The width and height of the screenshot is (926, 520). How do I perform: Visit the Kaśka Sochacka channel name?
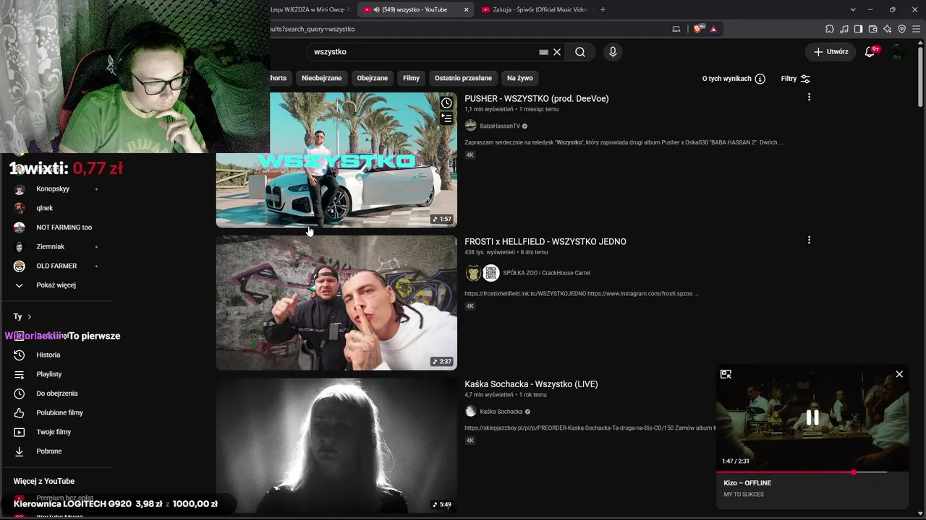[x=501, y=412]
